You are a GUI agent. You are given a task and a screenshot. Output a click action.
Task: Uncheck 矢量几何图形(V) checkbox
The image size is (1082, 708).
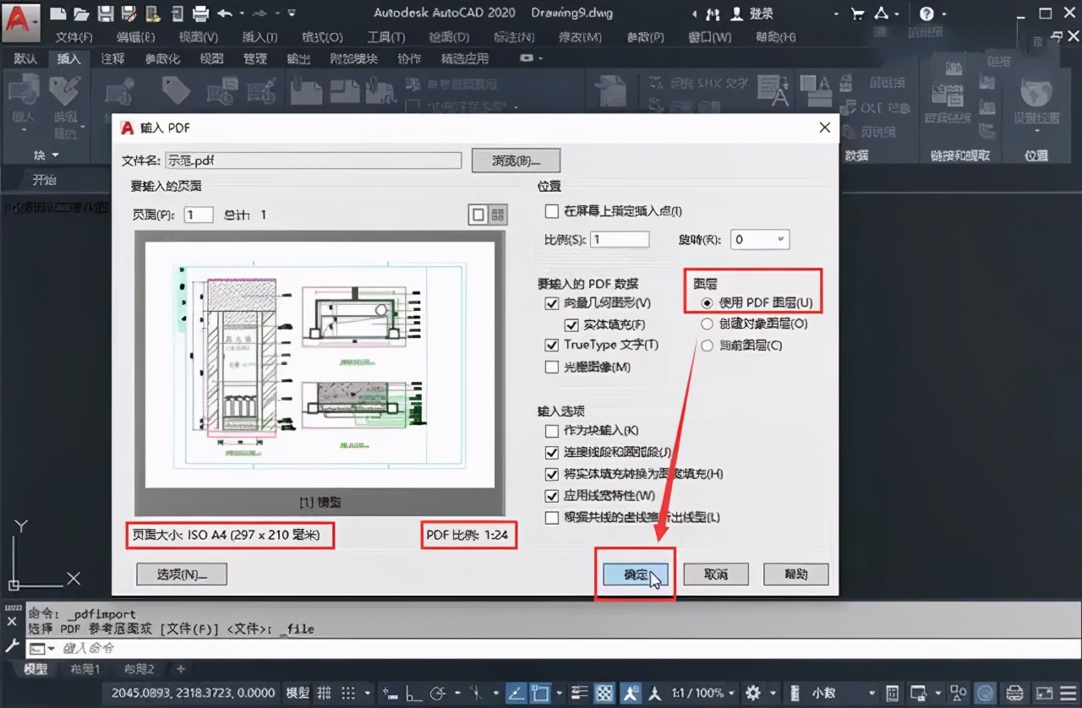pos(552,303)
